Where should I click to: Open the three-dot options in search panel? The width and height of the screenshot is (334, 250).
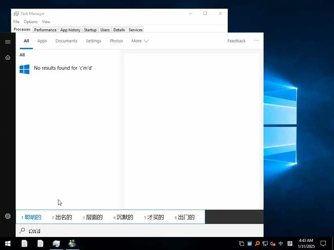256,41
